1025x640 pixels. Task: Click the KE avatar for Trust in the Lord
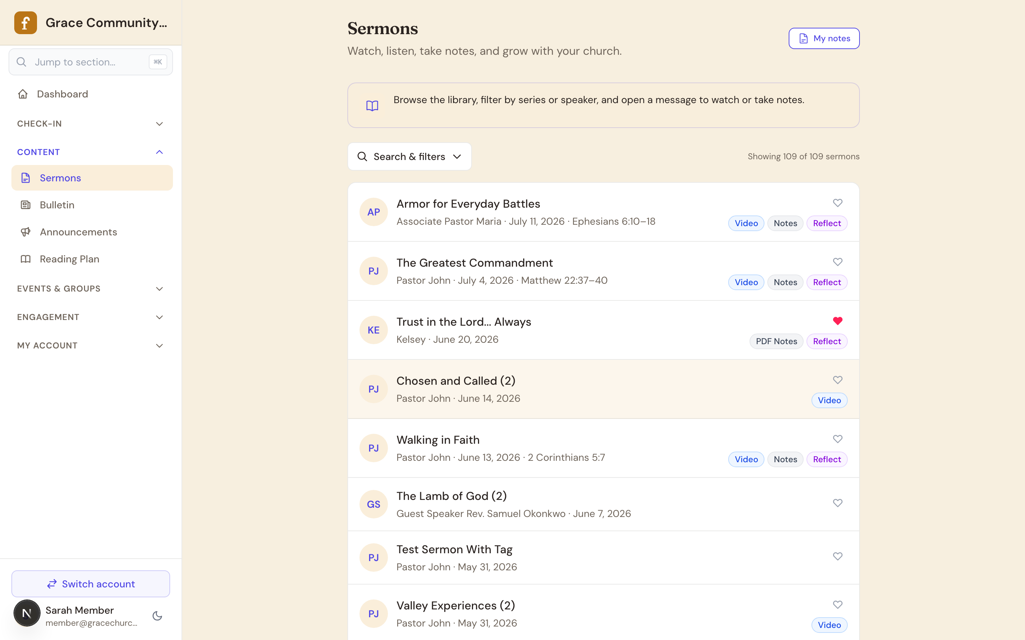pos(374,330)
